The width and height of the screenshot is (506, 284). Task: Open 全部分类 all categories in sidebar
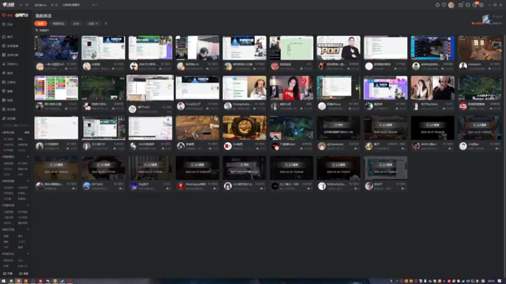(x=10, y=55)
